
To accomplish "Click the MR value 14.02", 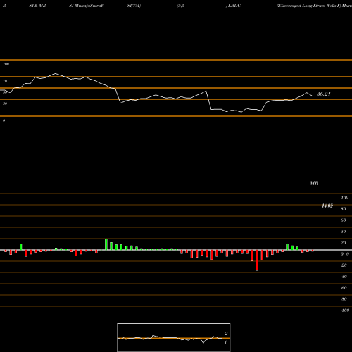I will coord(327,206).
